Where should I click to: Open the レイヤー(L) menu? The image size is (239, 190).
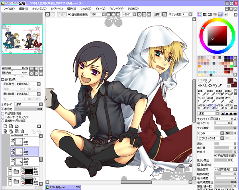click(x=57, y=9)
